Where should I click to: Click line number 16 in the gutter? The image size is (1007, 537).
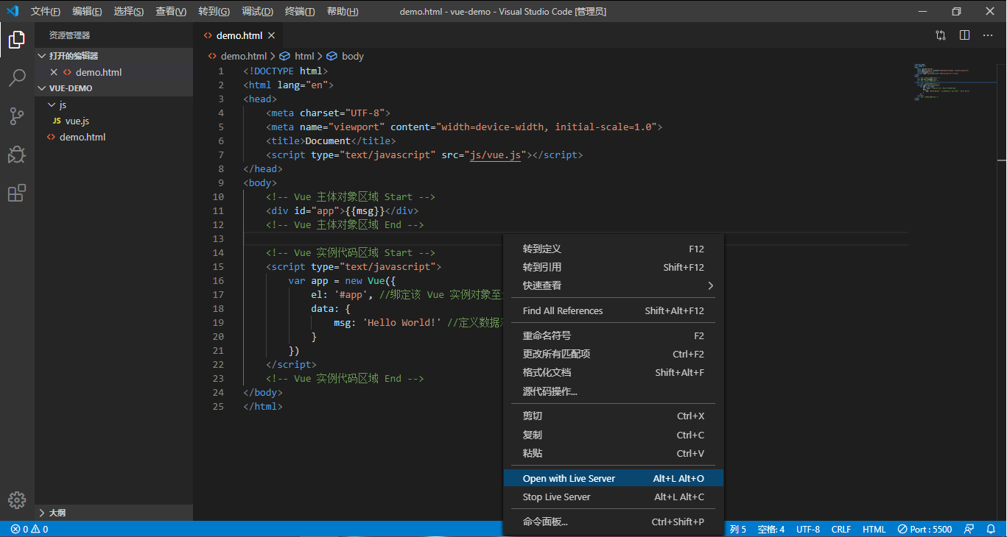[217, 281]
